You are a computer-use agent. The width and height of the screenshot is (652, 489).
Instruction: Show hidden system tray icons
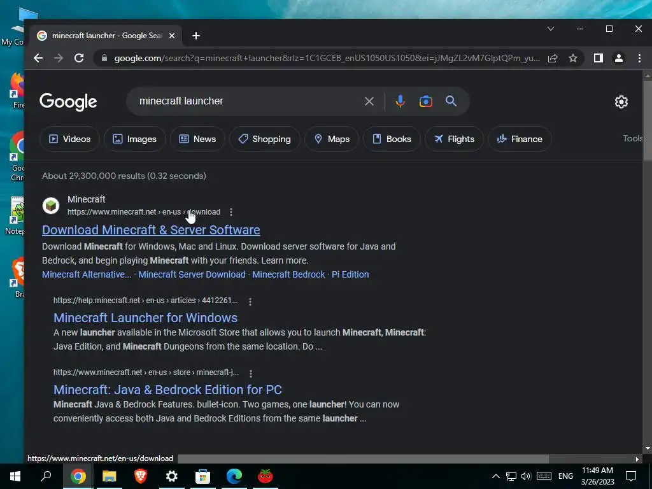pyautogui.click(x=495, y=476)
